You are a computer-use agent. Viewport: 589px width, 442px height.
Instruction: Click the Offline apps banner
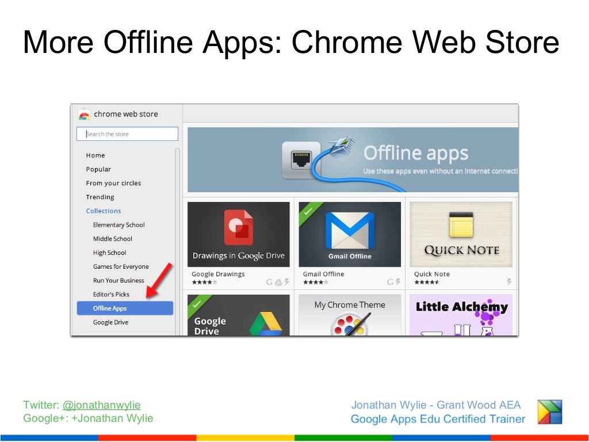[353, 160]
